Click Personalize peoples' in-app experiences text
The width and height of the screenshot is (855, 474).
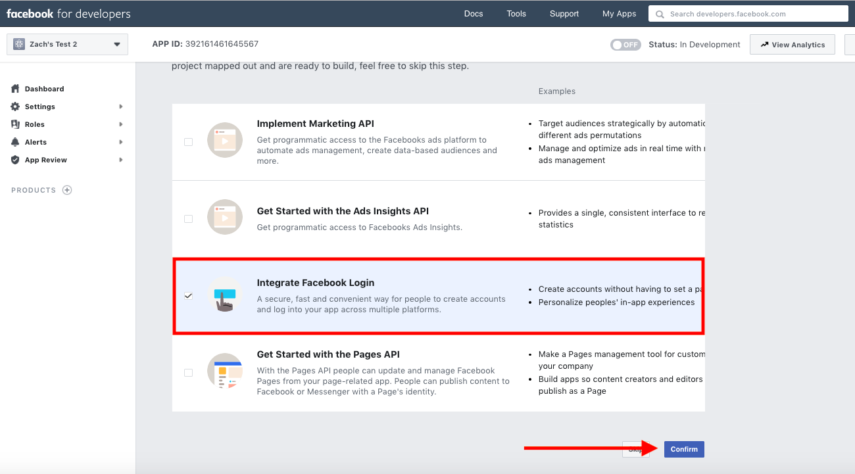[x=617, y=302]
